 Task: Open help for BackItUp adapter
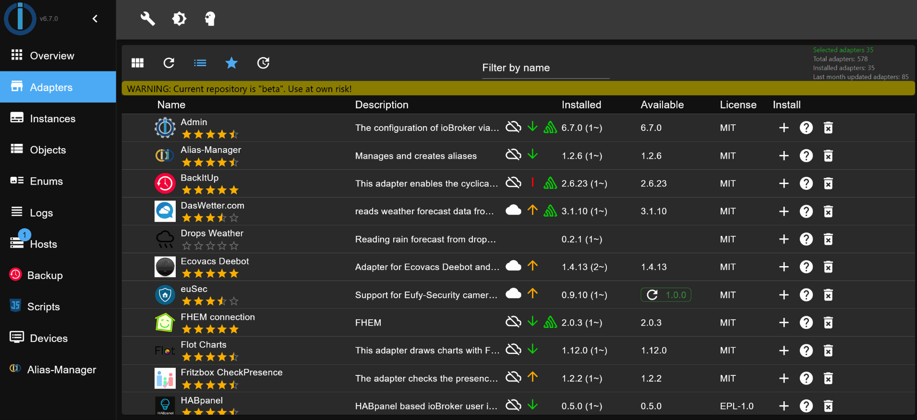[x=806, y=183]
